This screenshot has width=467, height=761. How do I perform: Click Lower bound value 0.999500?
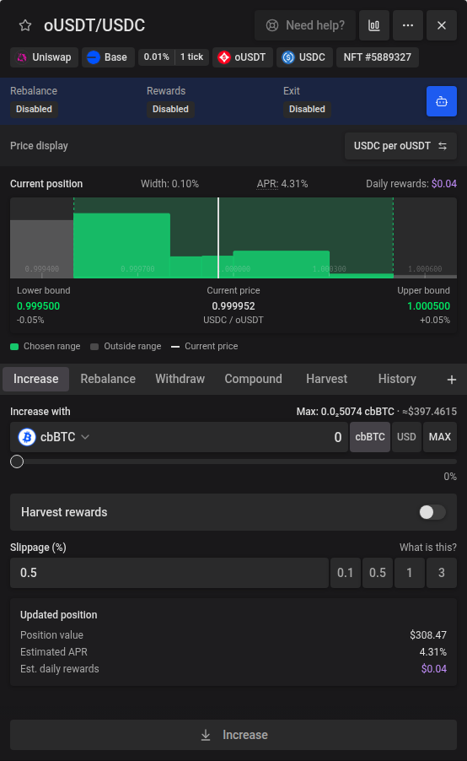38,306
